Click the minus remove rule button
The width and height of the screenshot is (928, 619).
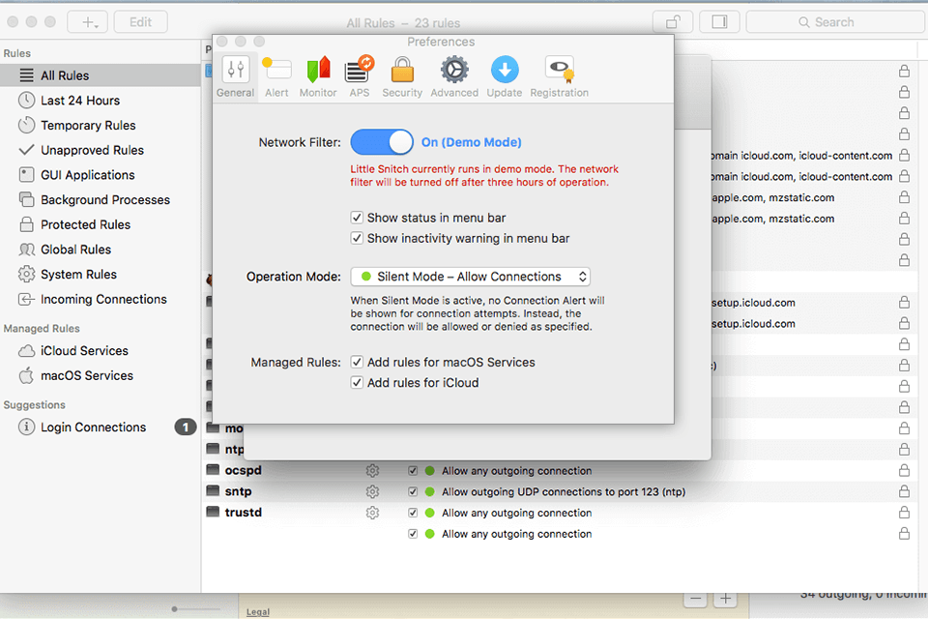point(696,599)
